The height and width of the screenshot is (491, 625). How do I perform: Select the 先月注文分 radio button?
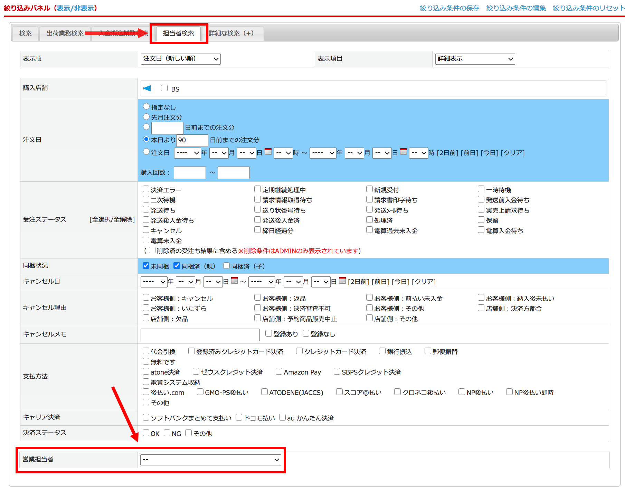[146, 117]
